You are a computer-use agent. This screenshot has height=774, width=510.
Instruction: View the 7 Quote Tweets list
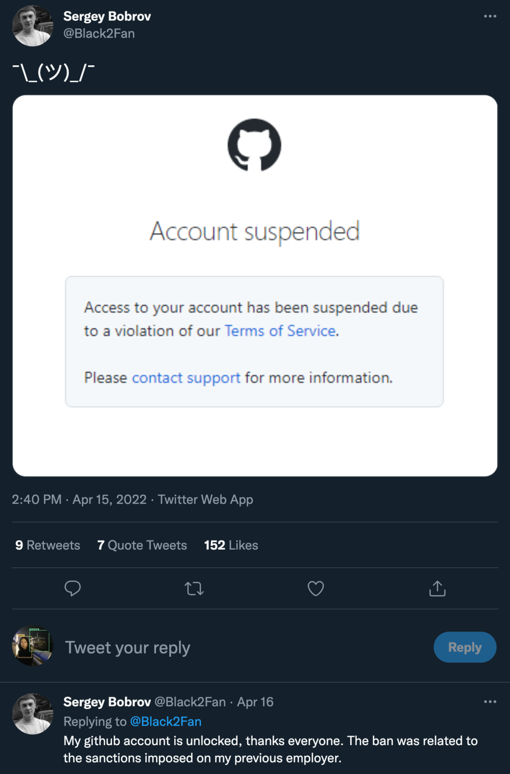142,545
